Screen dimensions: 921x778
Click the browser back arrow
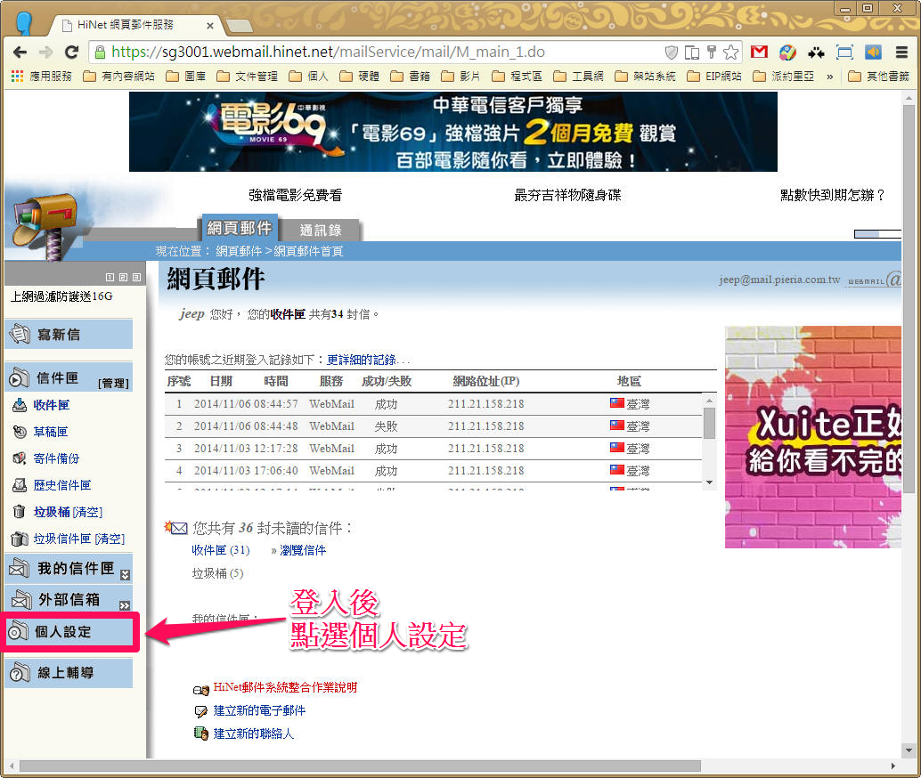click(20, 53)
